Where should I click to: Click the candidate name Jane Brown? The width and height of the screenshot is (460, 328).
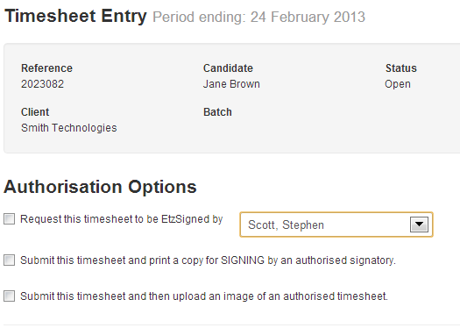231,84
